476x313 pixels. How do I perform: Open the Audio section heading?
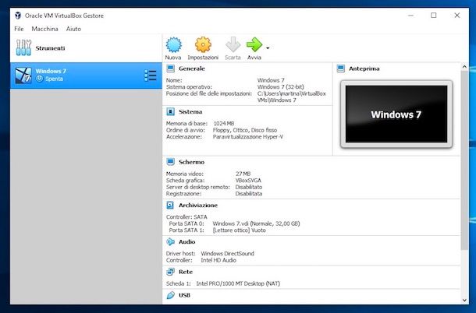coord(186,242)
